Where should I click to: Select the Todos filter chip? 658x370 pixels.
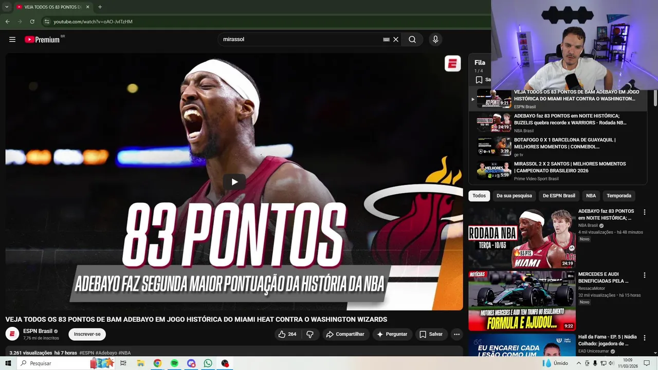[x=479, y=196]
